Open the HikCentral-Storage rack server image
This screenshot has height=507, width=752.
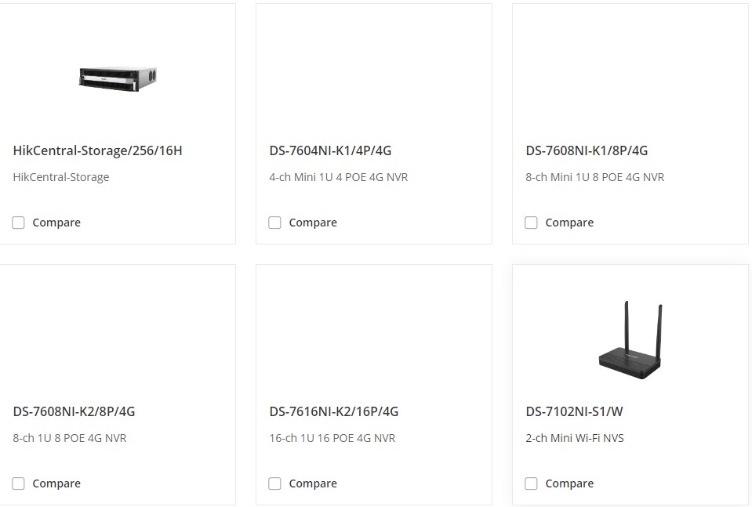click(118, 78)
